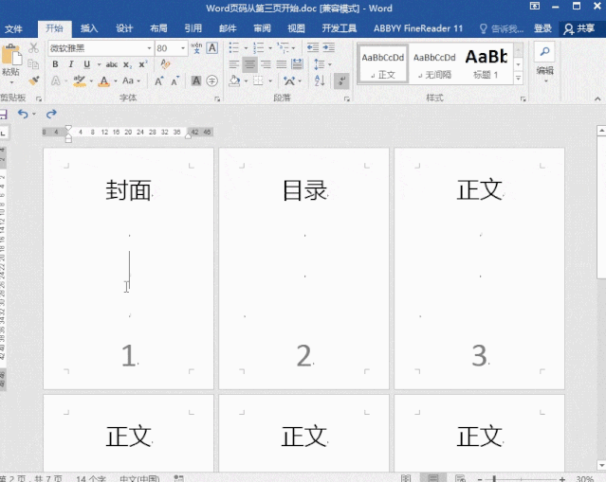This screenshot has width=606, height=482.
Task: Increase paragraph indent
Action: [329, 48]
